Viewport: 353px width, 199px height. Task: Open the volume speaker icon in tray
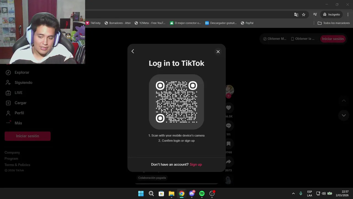coord(324,193)
